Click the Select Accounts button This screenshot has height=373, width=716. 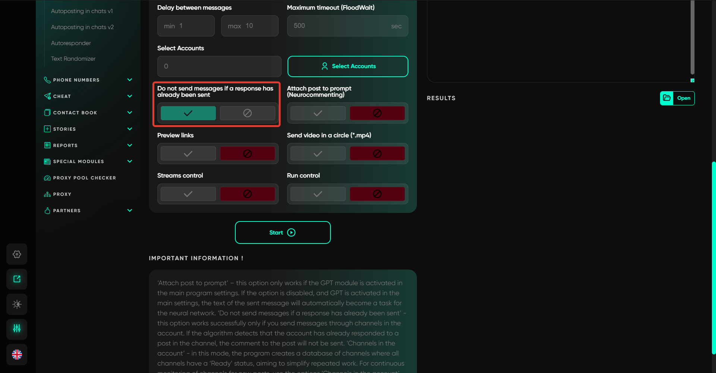pyautogui.click(x=348, y=66)
